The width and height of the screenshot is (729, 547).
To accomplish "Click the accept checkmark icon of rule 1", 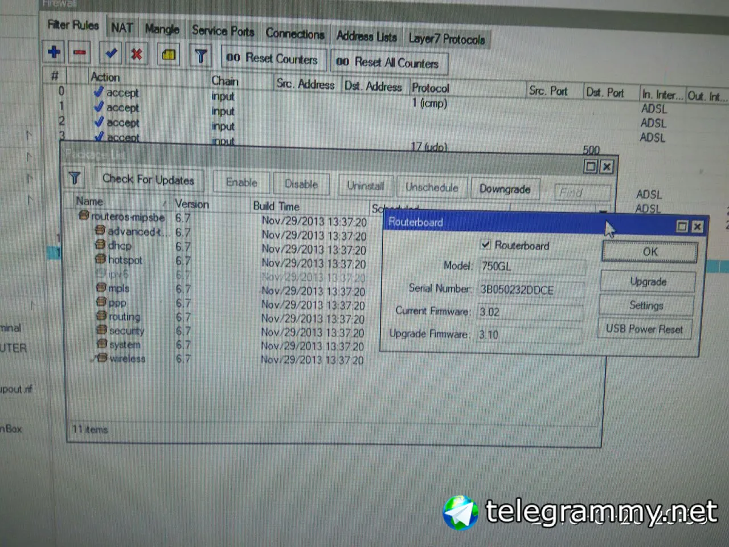I will click(x=99, y=107).
